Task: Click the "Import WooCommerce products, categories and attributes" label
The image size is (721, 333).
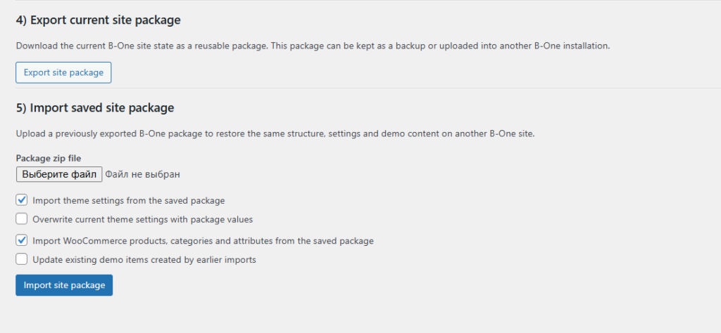Action: [203, 240]
